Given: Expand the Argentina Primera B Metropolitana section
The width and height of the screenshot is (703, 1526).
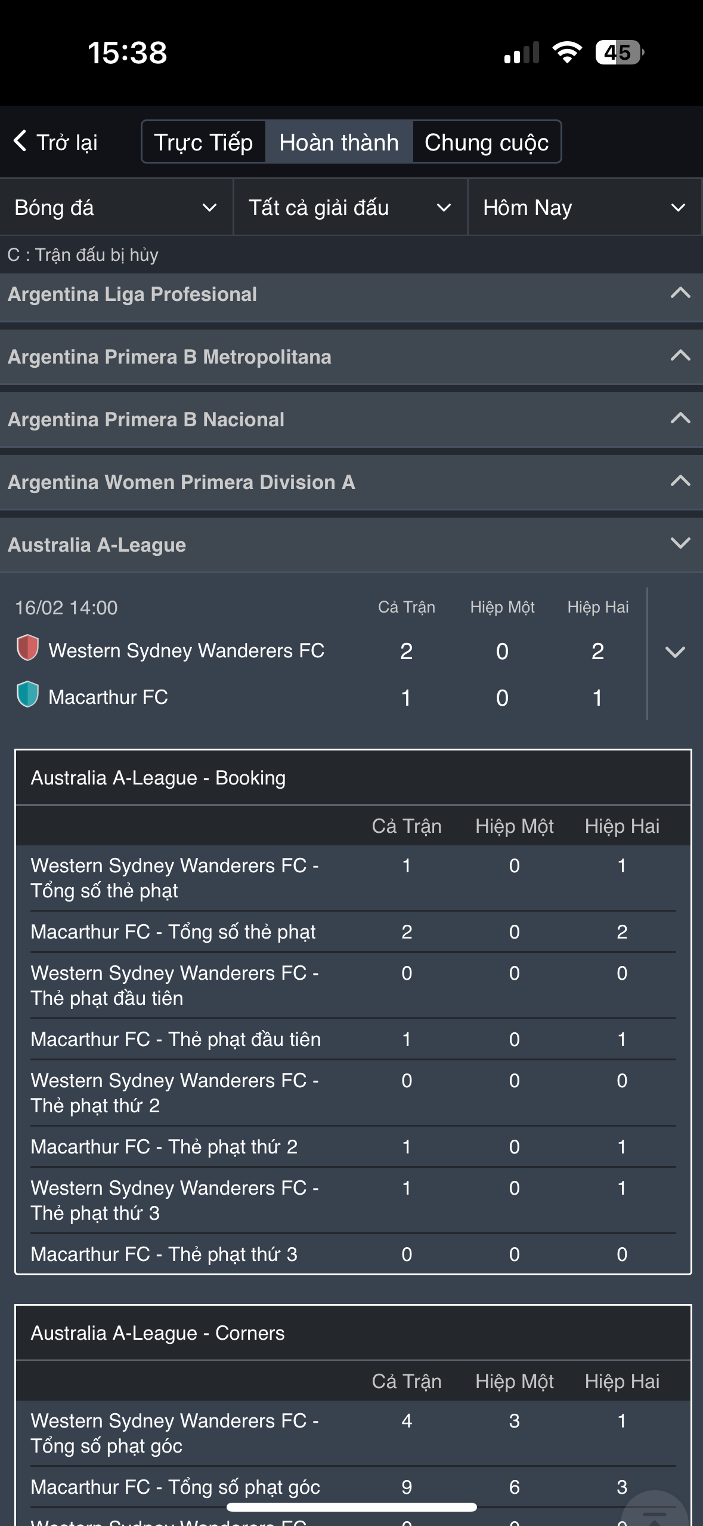Looking at the screenshot, I should point(680,356).
